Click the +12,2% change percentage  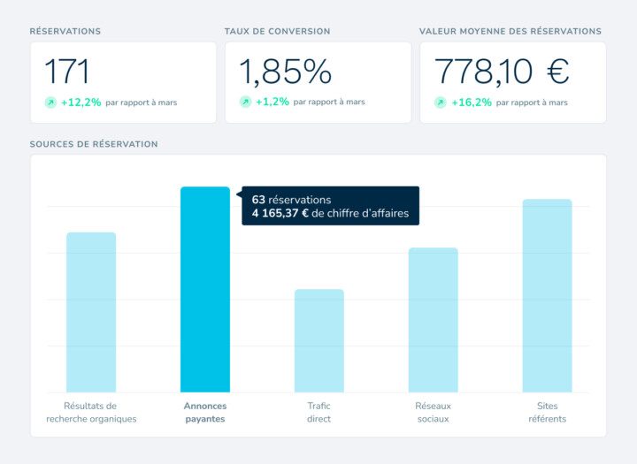tap(81, 103)
